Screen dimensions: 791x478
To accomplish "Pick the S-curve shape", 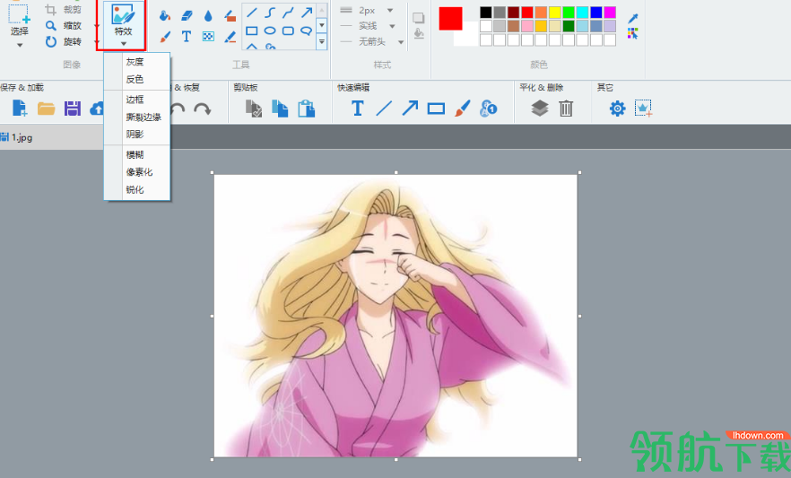I will tap(270, 13).
